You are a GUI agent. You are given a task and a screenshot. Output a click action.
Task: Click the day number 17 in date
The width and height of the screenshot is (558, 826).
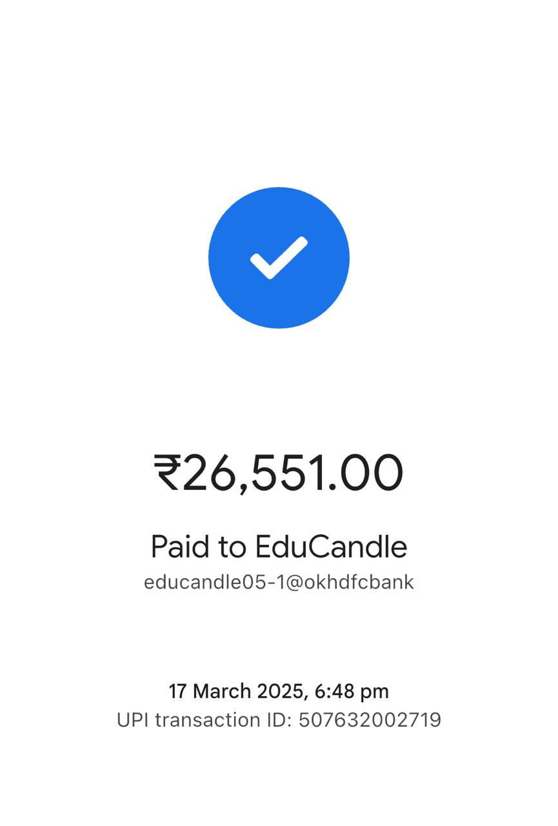(x=178, y=691)
